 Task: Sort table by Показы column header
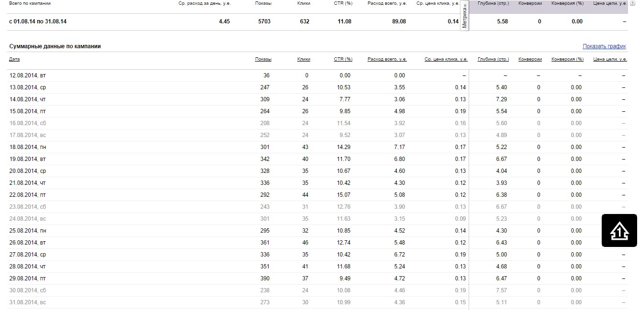tap(263, 59)
